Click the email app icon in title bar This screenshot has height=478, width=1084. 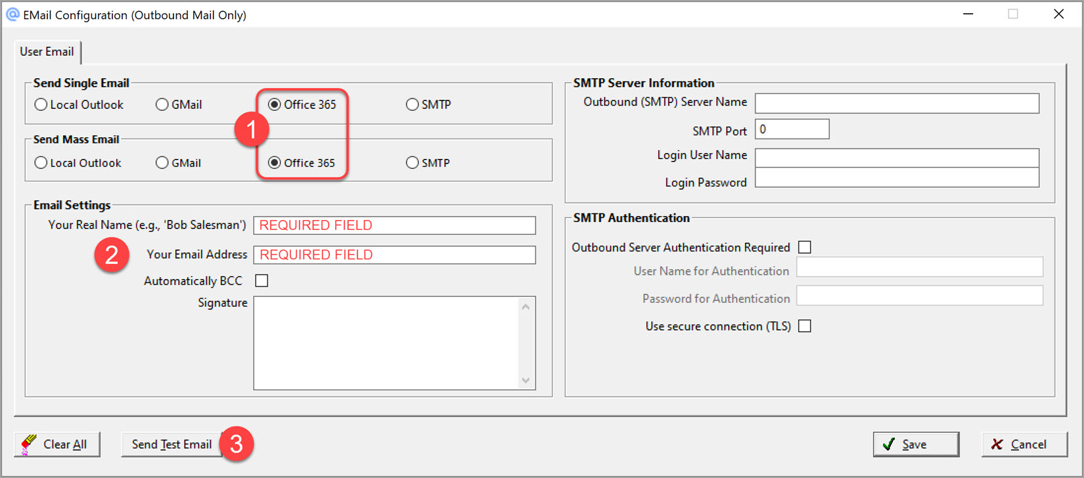click(x=12, y=14)
